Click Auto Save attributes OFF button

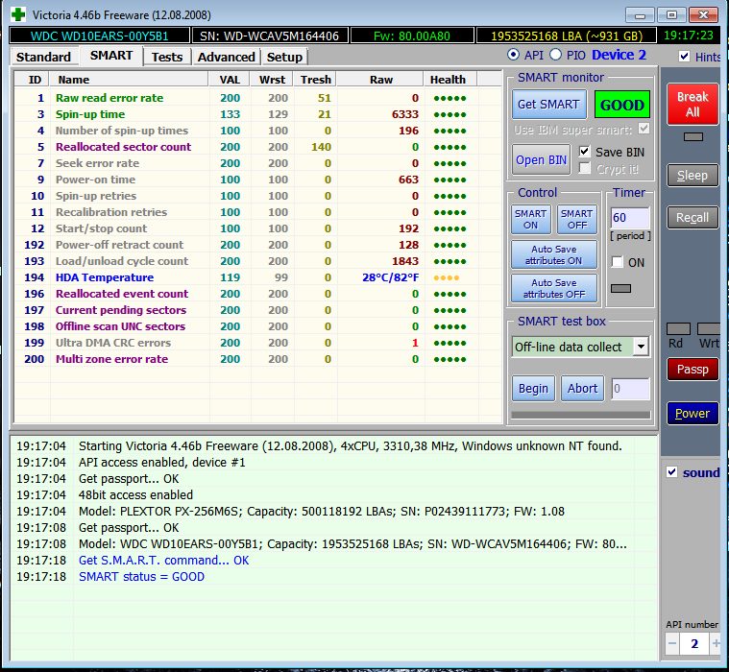click(x=554, y=288)
